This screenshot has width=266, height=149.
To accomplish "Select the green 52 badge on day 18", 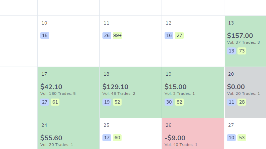I will [x=117, y=102].
